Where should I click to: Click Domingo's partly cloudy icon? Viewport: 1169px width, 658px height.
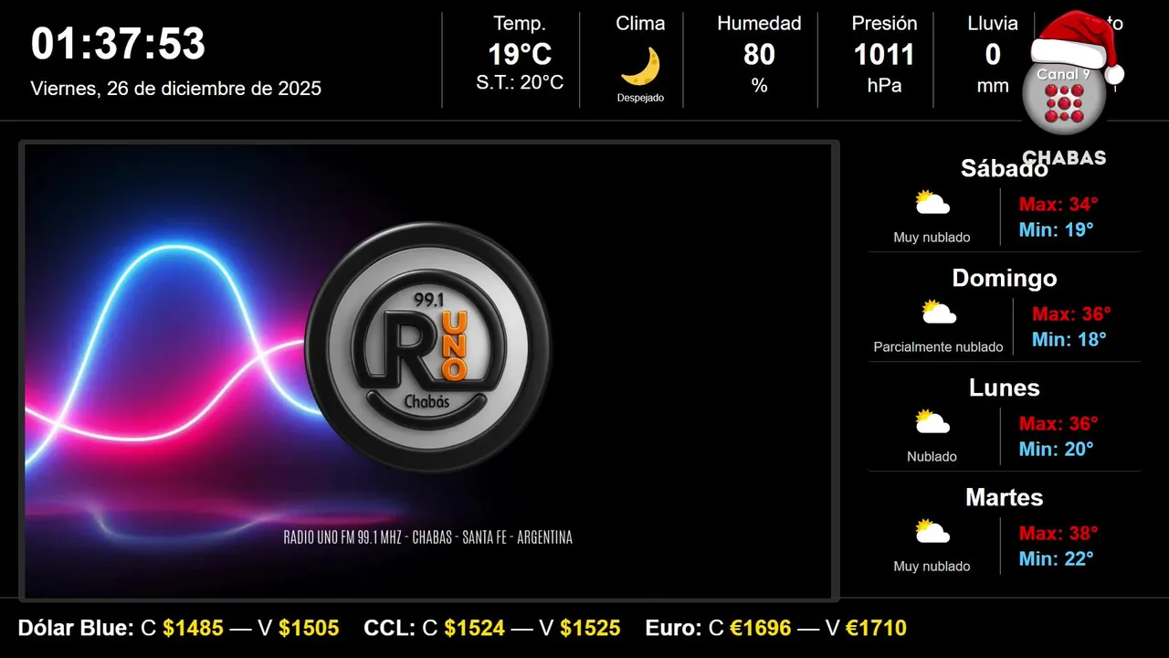point(939,313)
